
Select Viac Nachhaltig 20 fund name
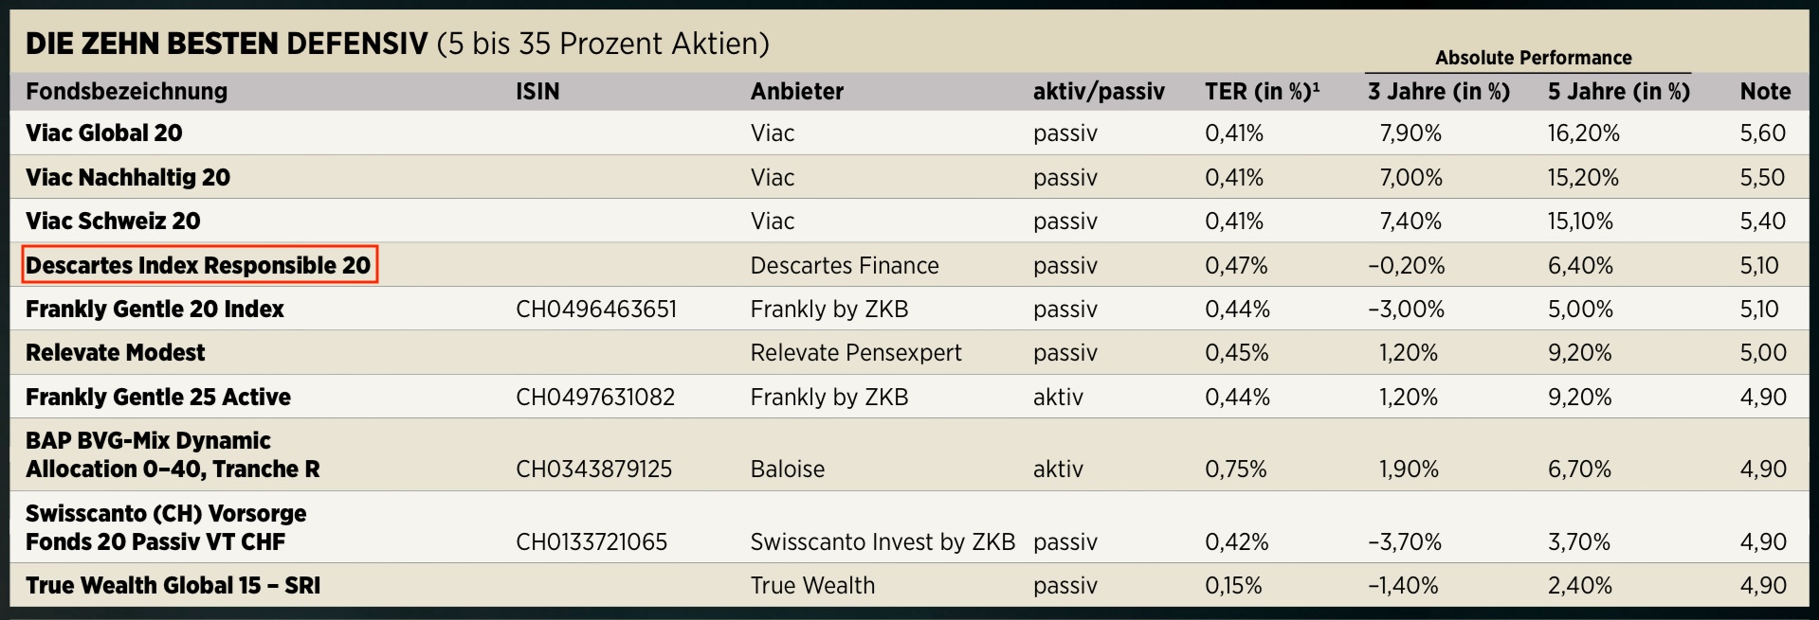coord(128,177)
